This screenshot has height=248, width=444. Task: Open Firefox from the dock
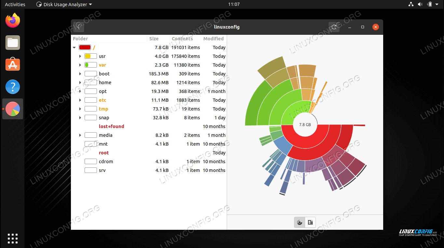pos(13,21)
